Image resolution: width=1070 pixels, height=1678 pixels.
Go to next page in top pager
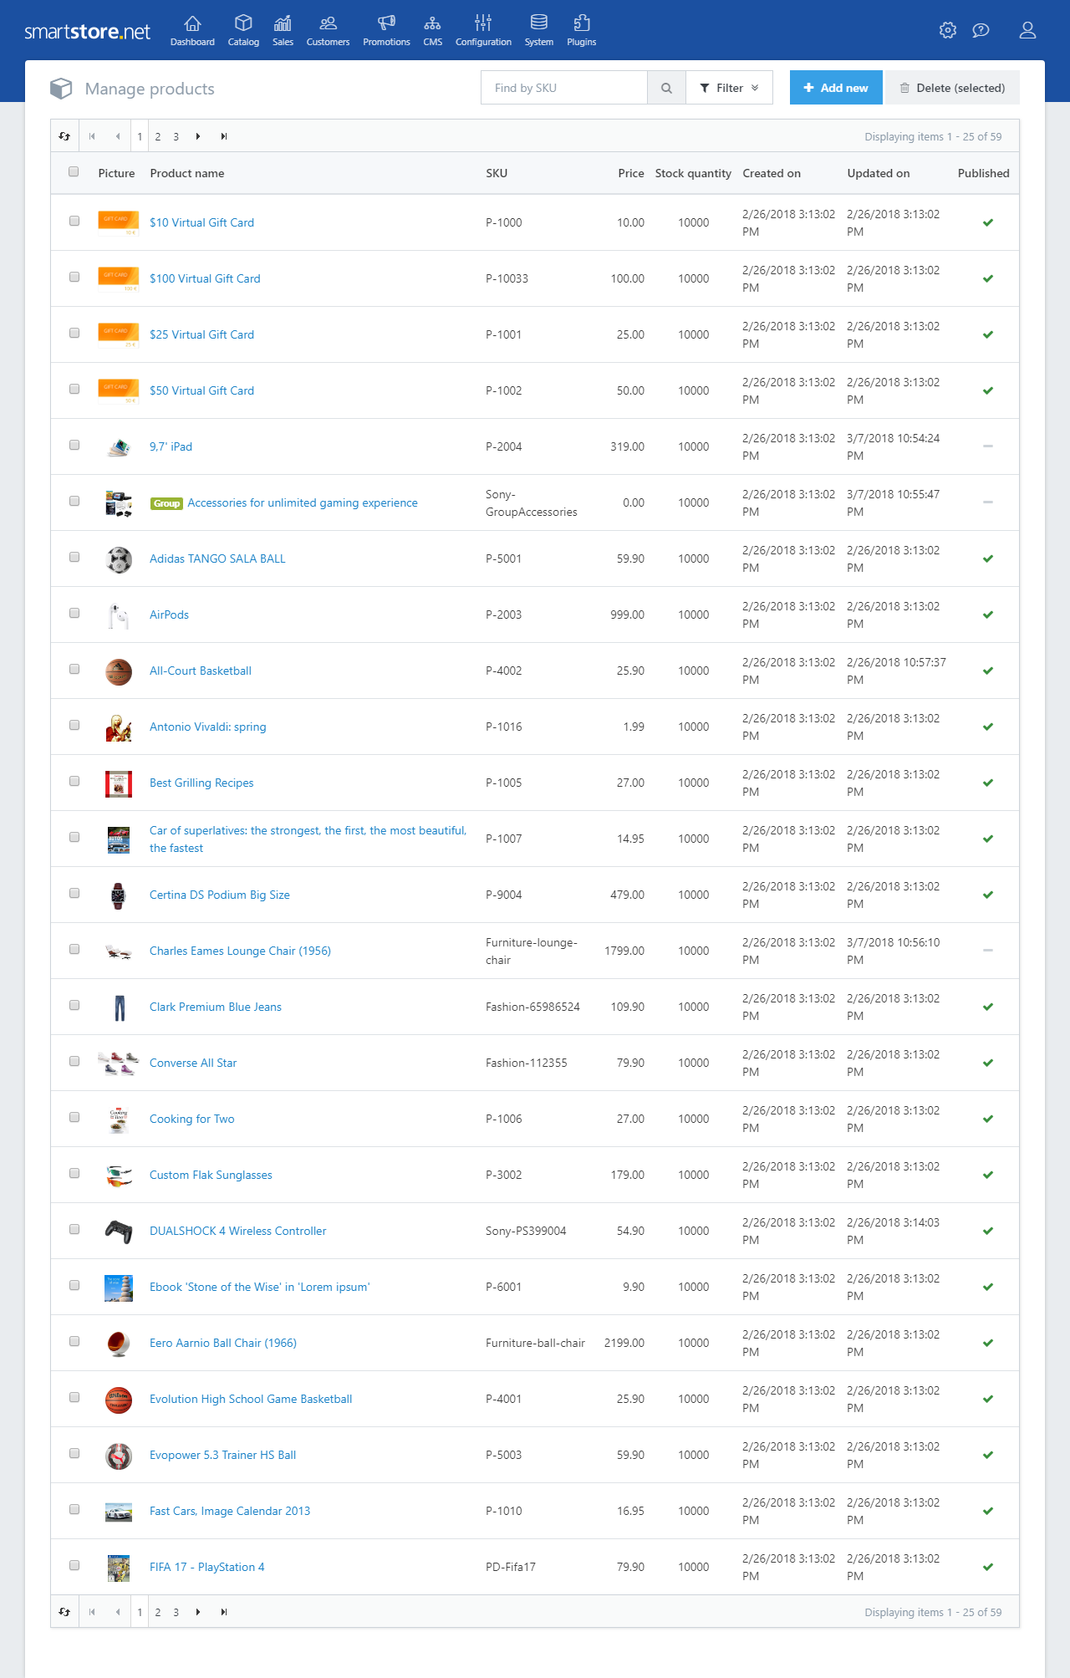[198, 136]
